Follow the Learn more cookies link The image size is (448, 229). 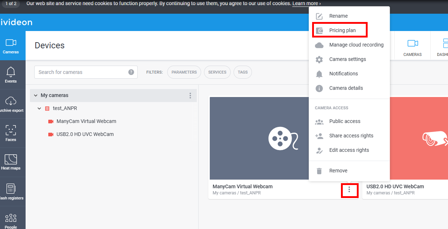click(x=306, y=4)
